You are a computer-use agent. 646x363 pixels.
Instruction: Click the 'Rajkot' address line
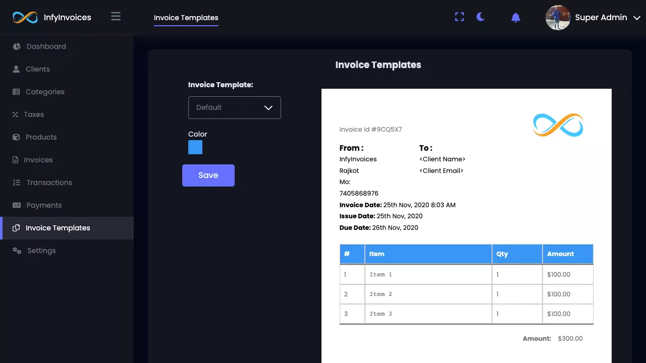tap(349, 171)
